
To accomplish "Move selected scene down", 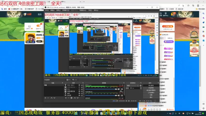I will 54,98.
